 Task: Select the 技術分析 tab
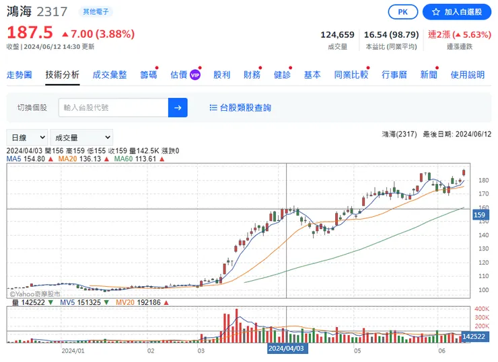[x=62, y=75]
